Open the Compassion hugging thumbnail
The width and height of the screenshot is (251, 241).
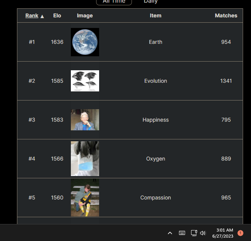pos(85,198)
